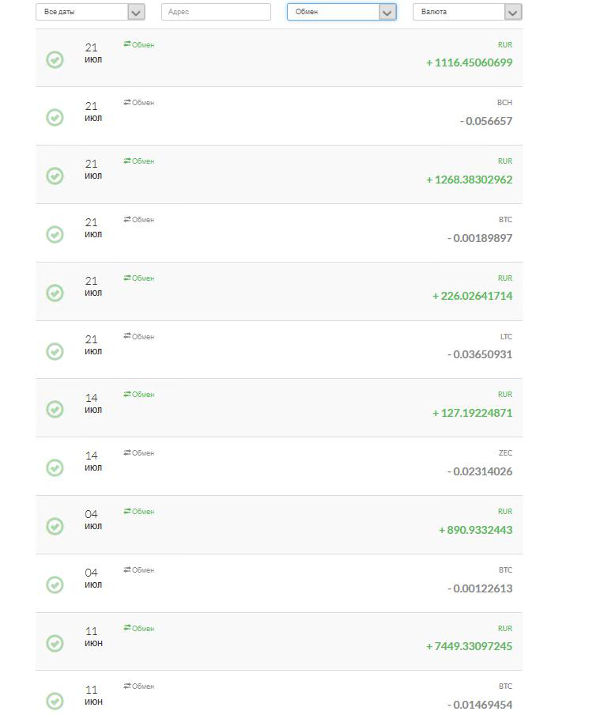
Task: Click the 'Обмен' label on the +127.19224871 row
Action: (x=143, y=395)
